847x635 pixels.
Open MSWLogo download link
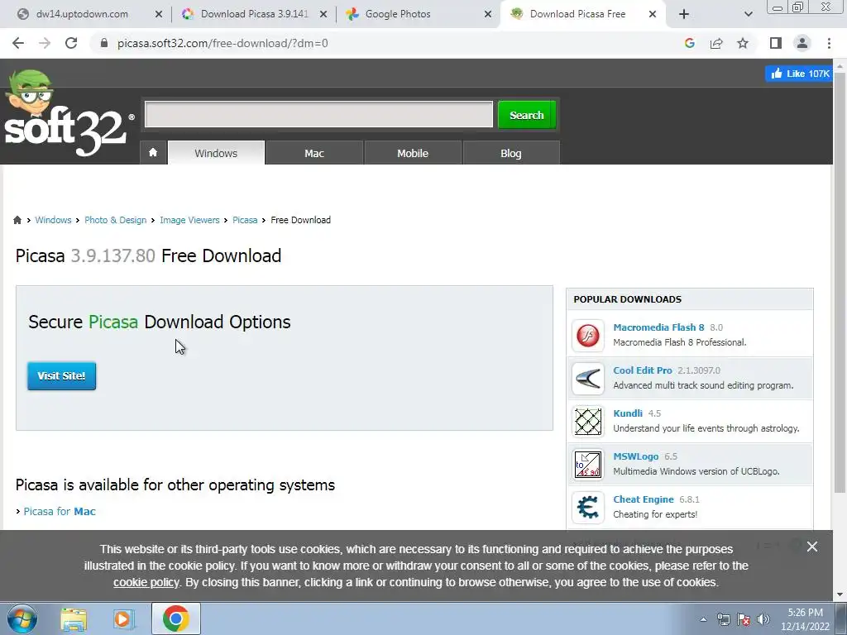(636, 456)
